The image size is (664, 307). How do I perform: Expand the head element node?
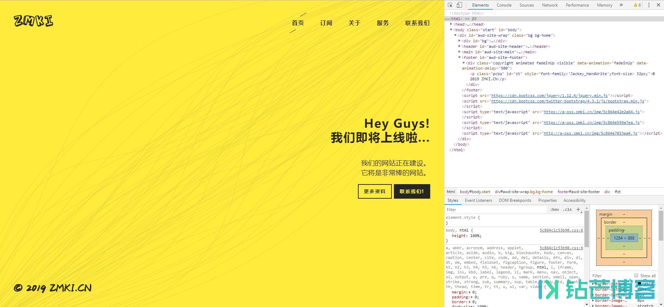[x=451, y=24]
